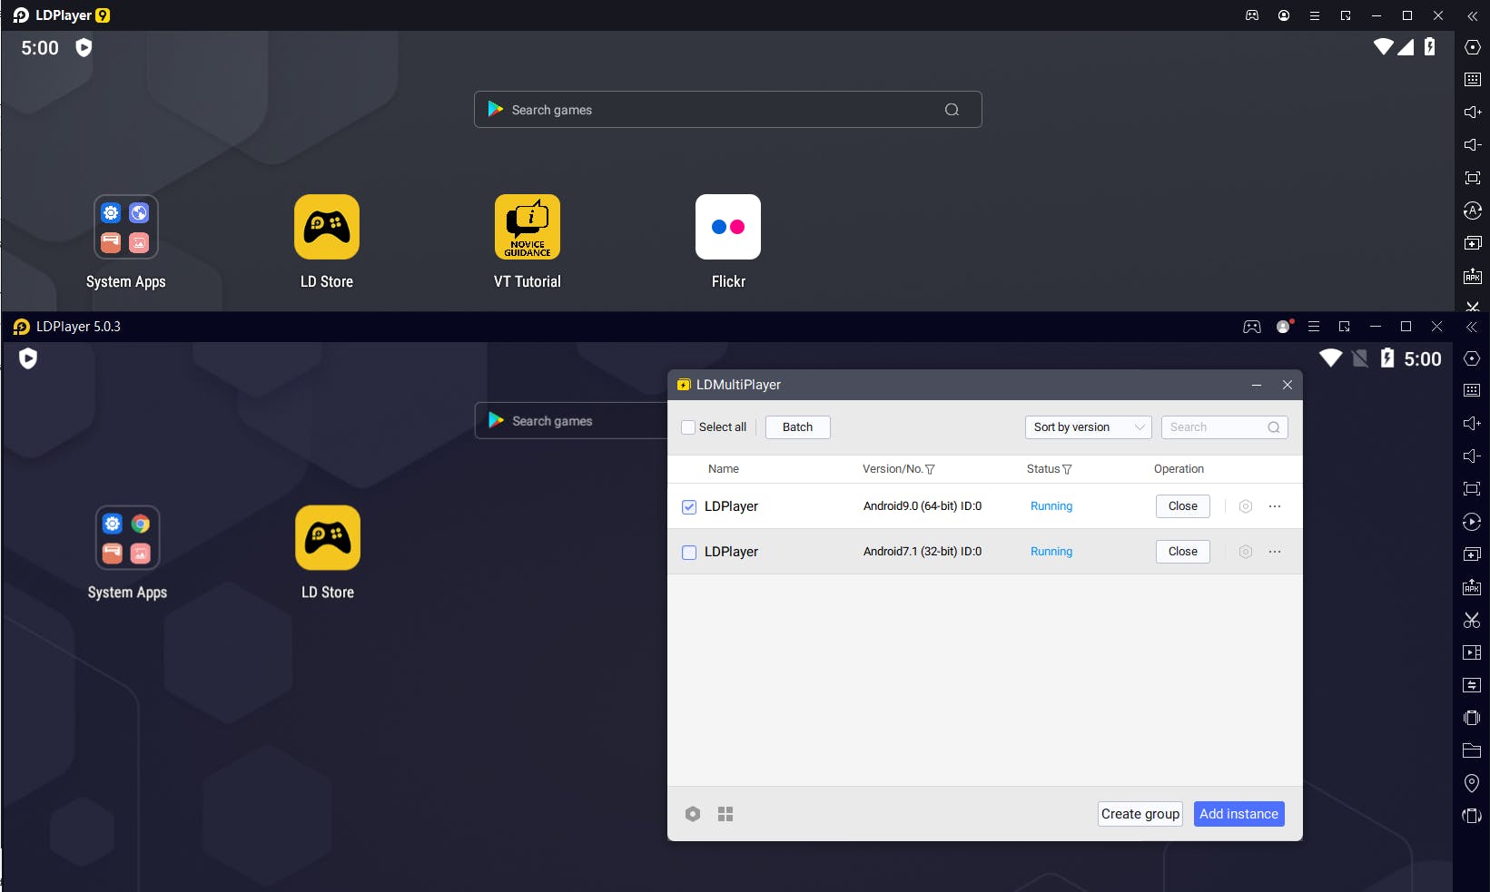
Task: Start the video recorder in LDPlayer 5.0.3 sidebar
Action: 1472,652
